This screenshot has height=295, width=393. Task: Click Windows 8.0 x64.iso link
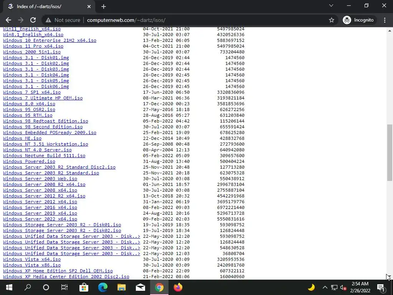tap(29, 104)
